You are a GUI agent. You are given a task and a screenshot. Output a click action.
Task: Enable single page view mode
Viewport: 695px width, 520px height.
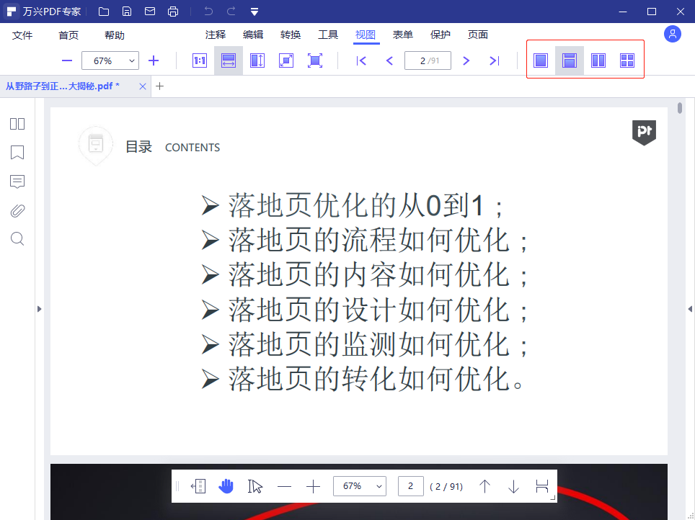[541, 60]
